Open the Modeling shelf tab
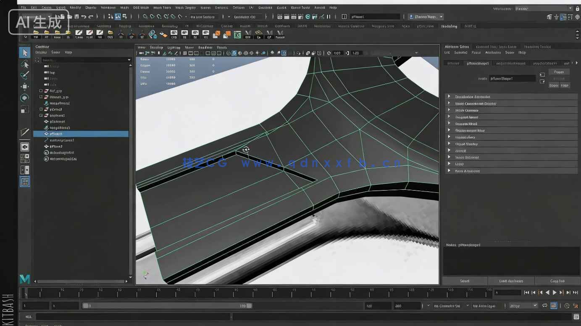This screenshot has width=581, height=326. pyautogui.click(x=449, y=26)
